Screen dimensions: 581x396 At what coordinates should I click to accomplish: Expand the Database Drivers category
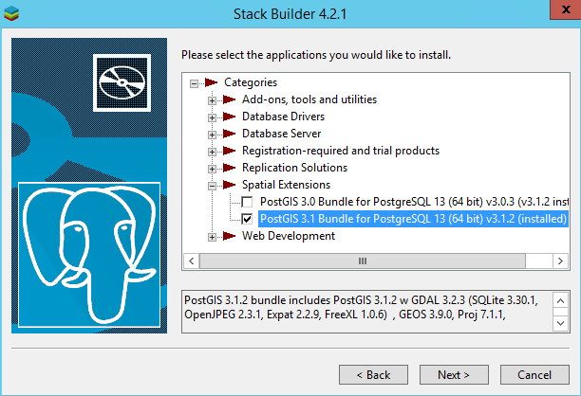tap(212, 117)
